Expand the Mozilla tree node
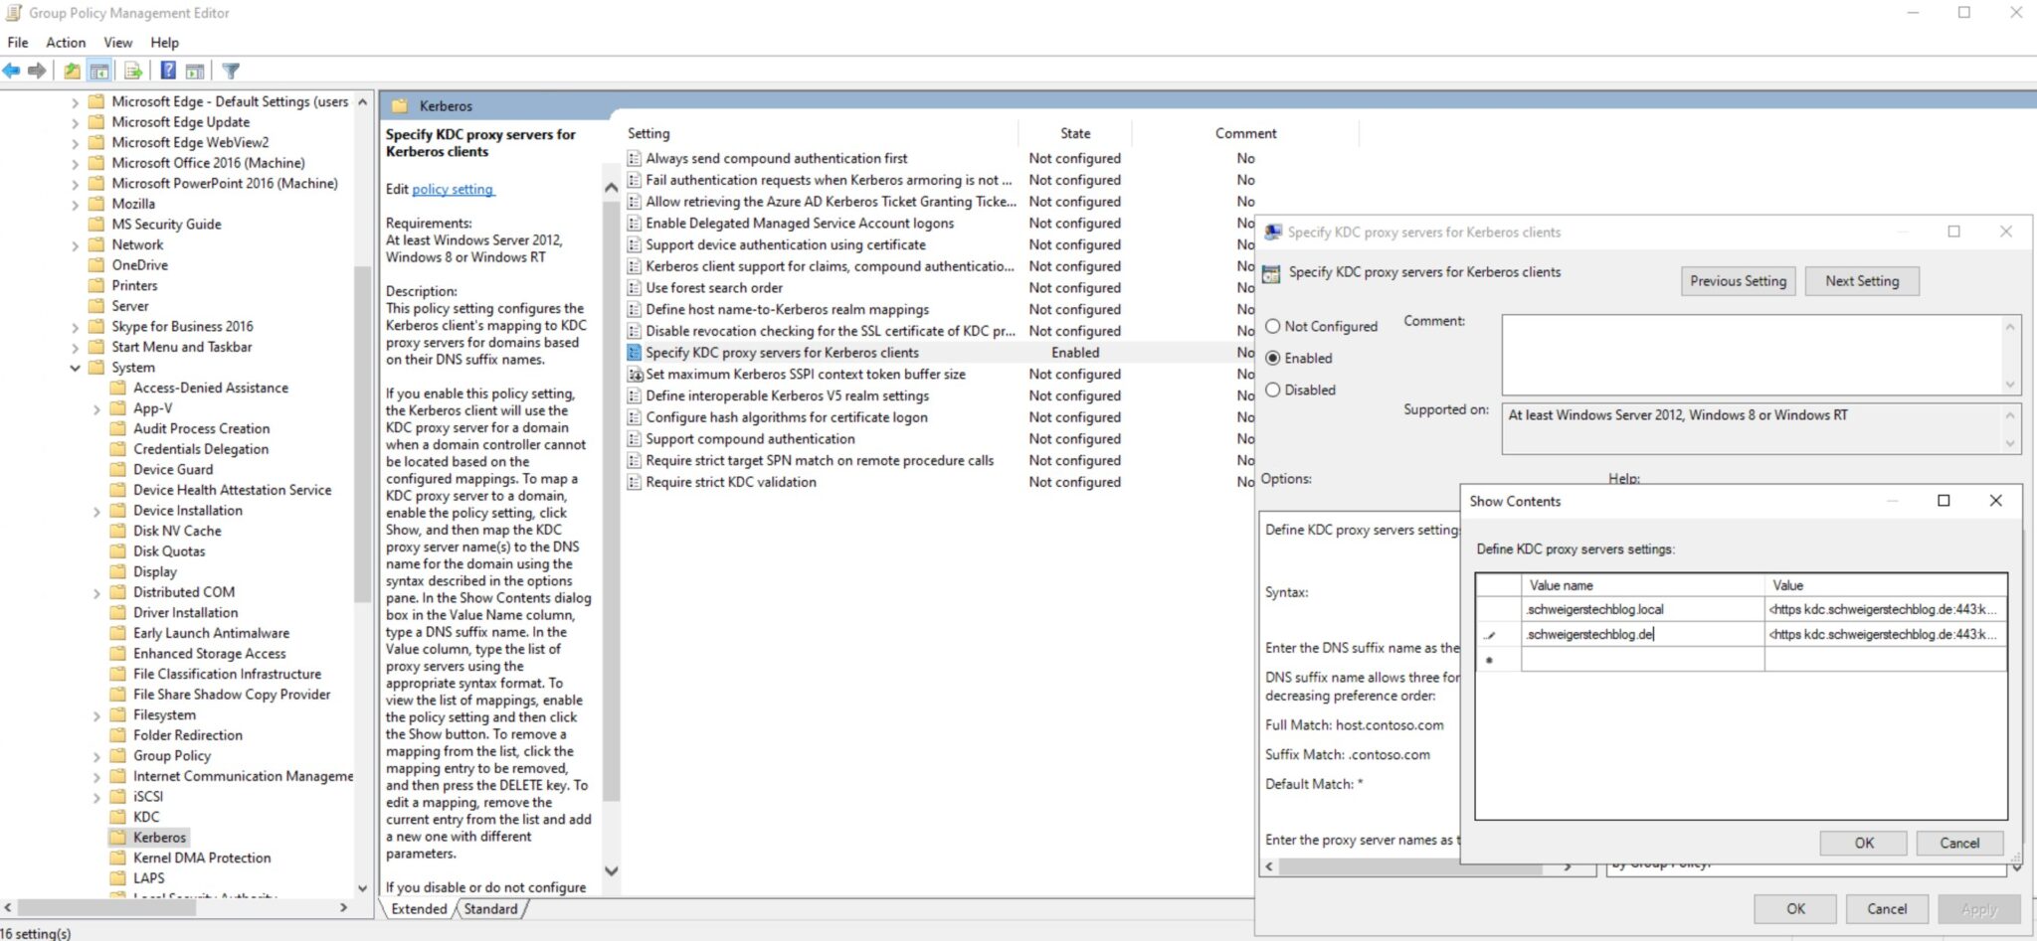The height and width of the screenshot is (941, 2037). point(75,203)
